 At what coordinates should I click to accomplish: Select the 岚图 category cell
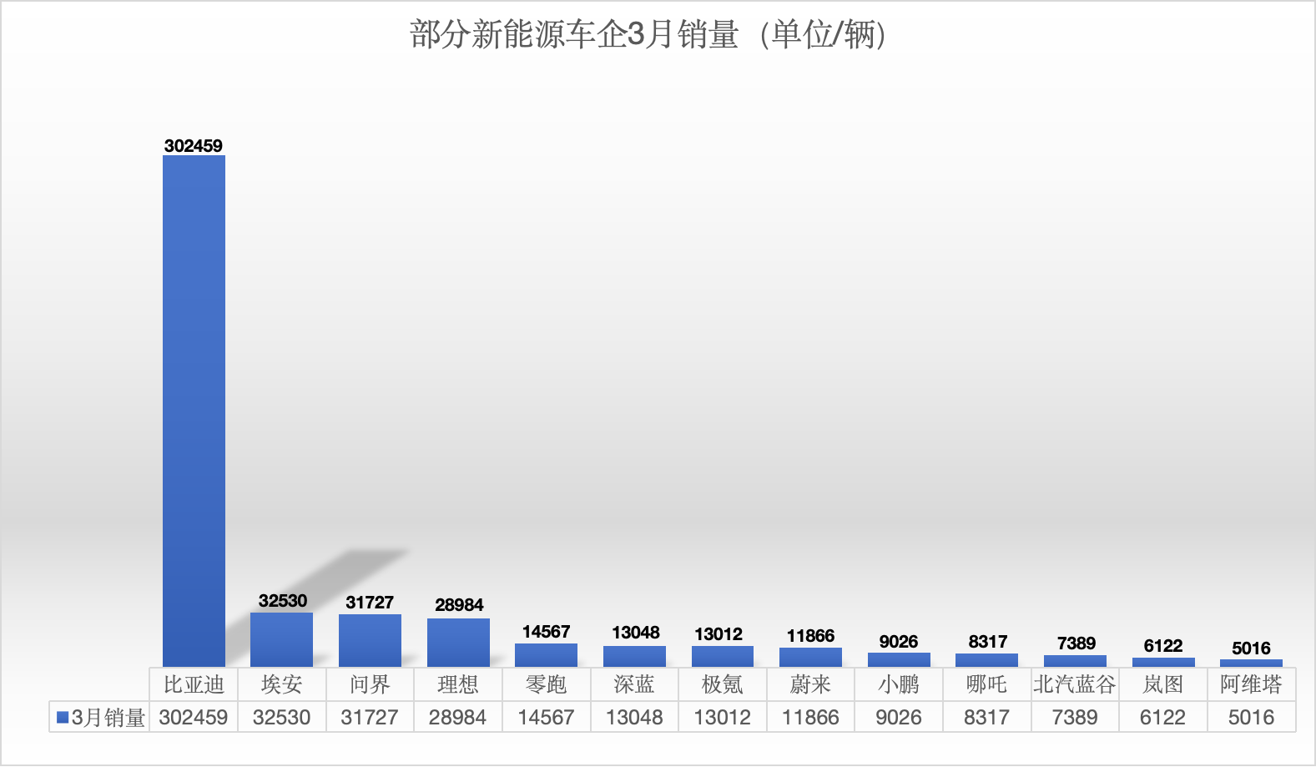[x=1163, y=684]
